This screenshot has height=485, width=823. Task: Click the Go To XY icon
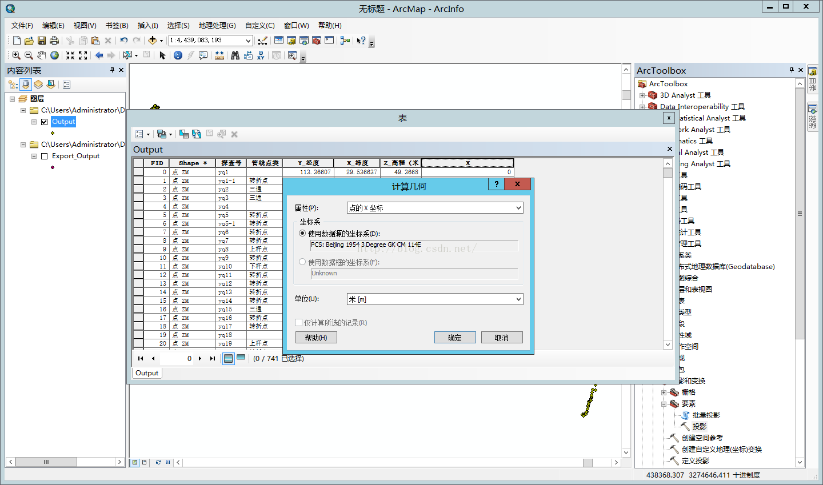tap(261, 55)
